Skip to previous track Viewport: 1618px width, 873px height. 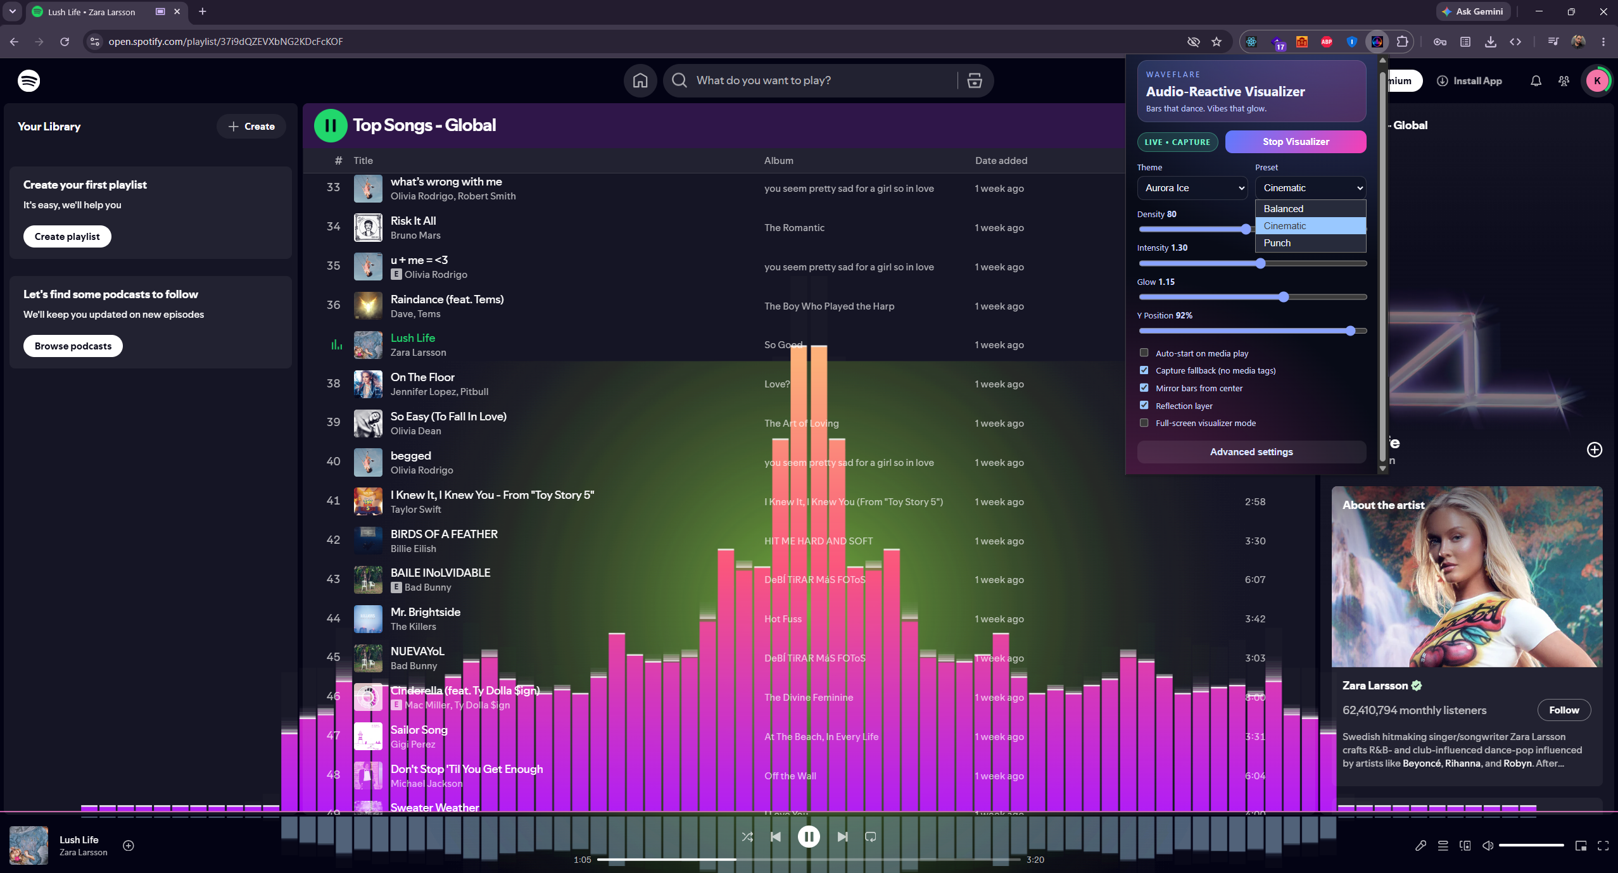coord(776,837)
